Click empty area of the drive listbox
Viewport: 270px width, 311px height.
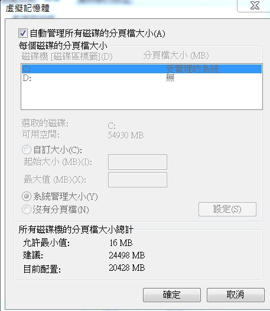tap(142, 96)
